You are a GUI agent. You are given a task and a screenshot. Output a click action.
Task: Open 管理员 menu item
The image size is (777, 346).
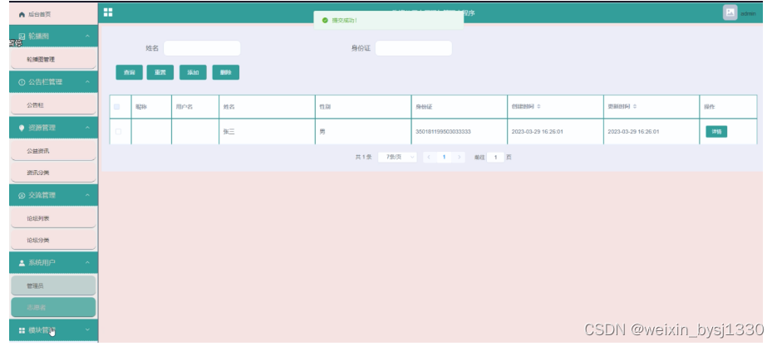click(x=53, y=285)
